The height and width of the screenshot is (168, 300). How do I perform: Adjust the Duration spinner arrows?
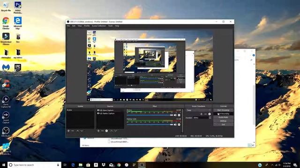210,118
